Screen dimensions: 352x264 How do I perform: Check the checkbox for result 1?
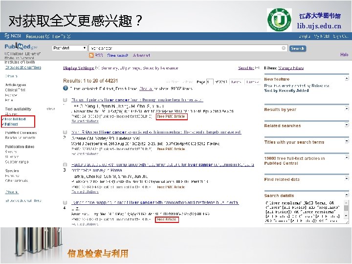click(65, 100)
